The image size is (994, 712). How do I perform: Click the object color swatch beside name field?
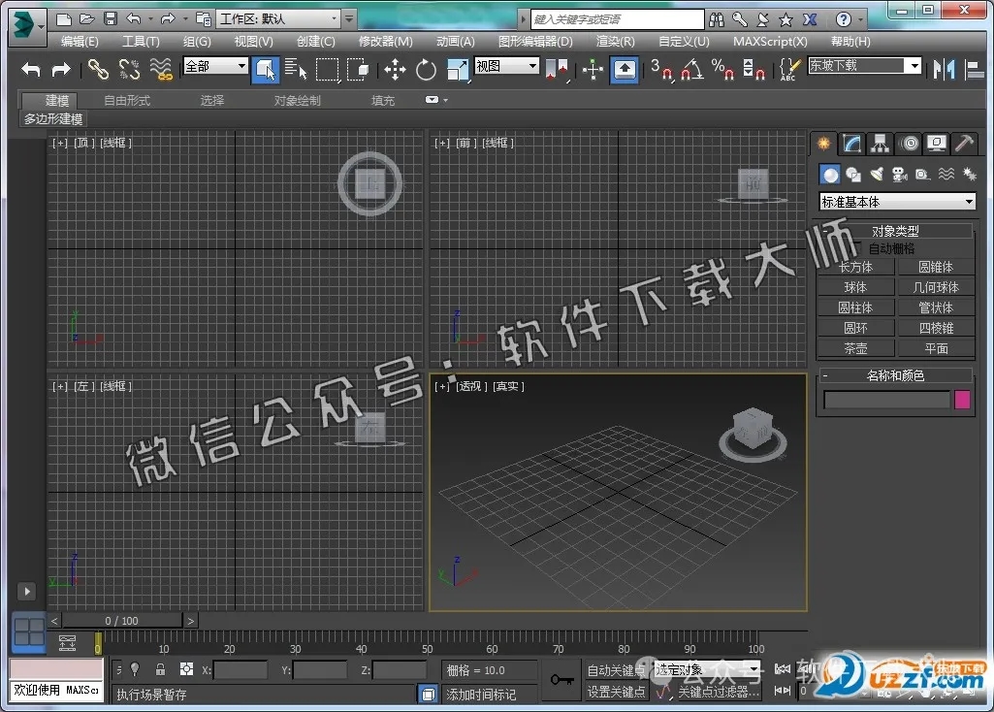point(961,400)
